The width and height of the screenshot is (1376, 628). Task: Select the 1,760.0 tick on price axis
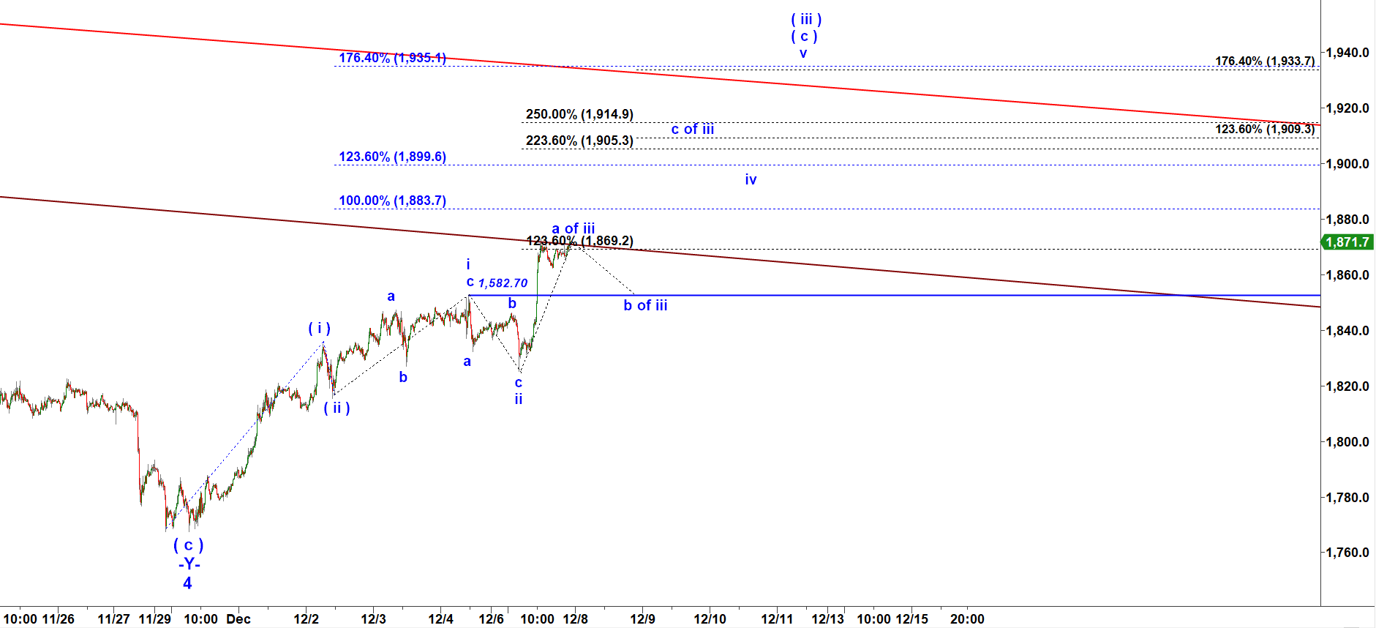coord(1347,553)
